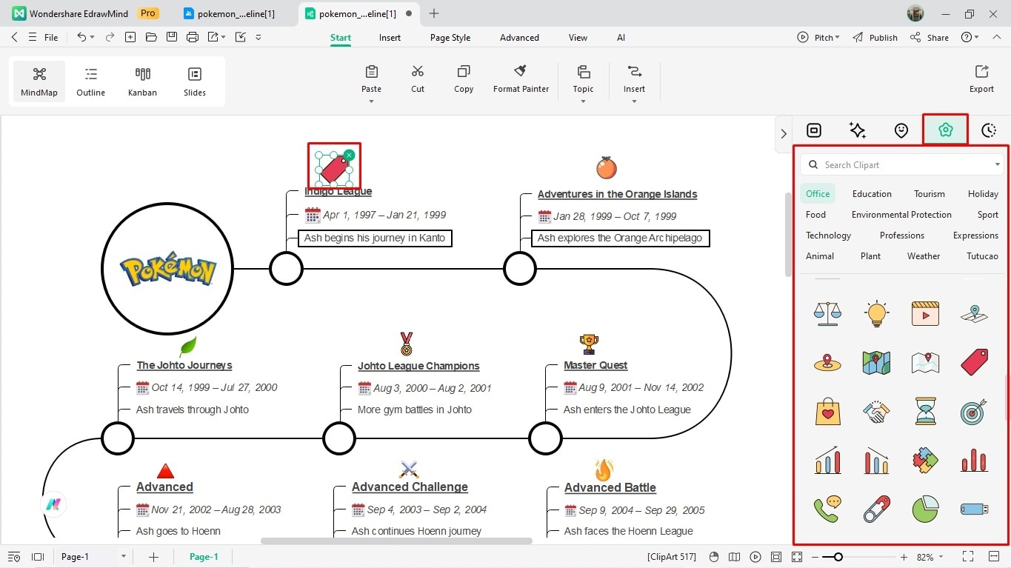Image resolution: width=1011 pixels, height=568 pixels.
Task: Click the Share button
Action: (x=930, y=37)
